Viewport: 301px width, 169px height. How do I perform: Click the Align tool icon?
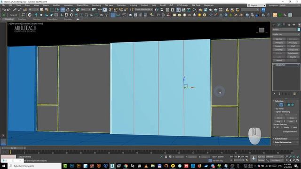162,10
